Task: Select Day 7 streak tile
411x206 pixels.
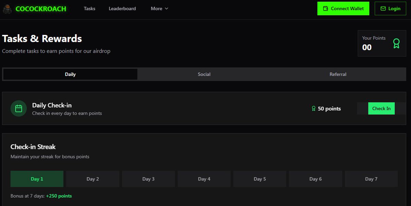Action: (371, 179)
